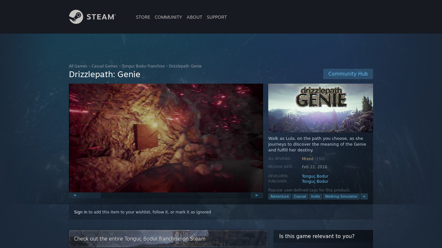442x248 pixels.
Task: Click the Sign in link
Action: (81, 212)
